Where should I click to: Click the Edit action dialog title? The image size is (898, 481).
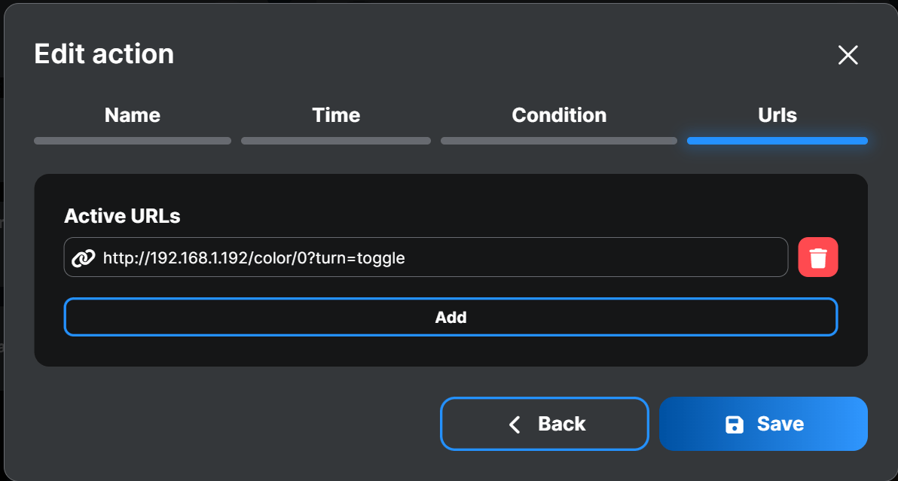[x=103, y=53]
